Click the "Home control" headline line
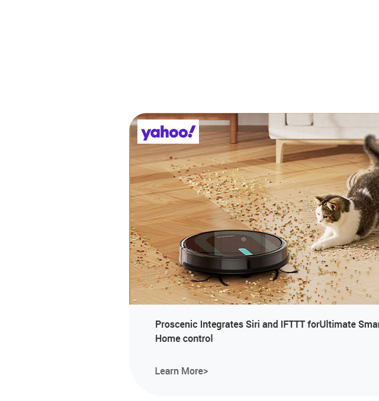This screenshot has height=401, width=379. (184, 338)
